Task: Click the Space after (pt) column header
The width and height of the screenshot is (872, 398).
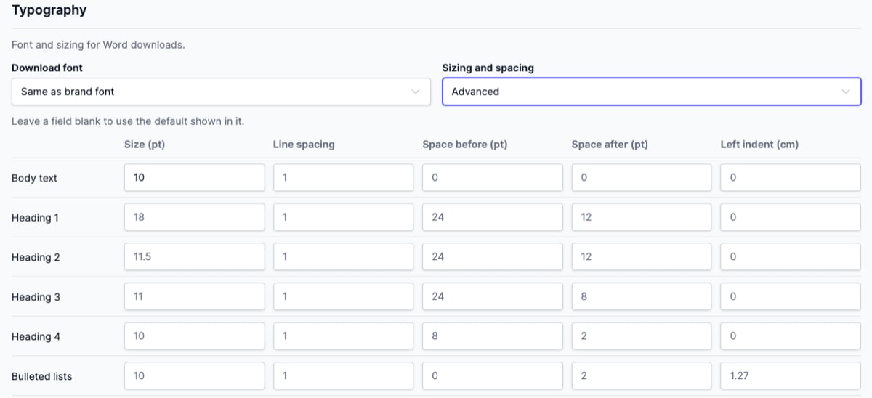Action: click(x=610, y=145)
